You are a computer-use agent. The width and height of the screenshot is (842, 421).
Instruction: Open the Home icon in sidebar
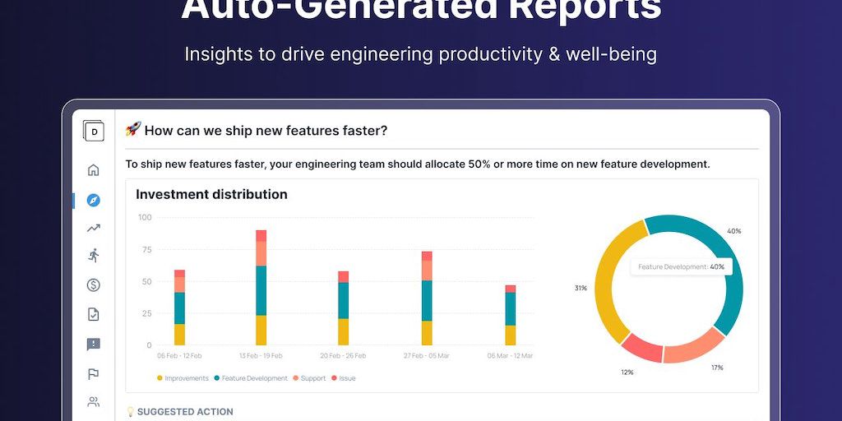point(94,170)
